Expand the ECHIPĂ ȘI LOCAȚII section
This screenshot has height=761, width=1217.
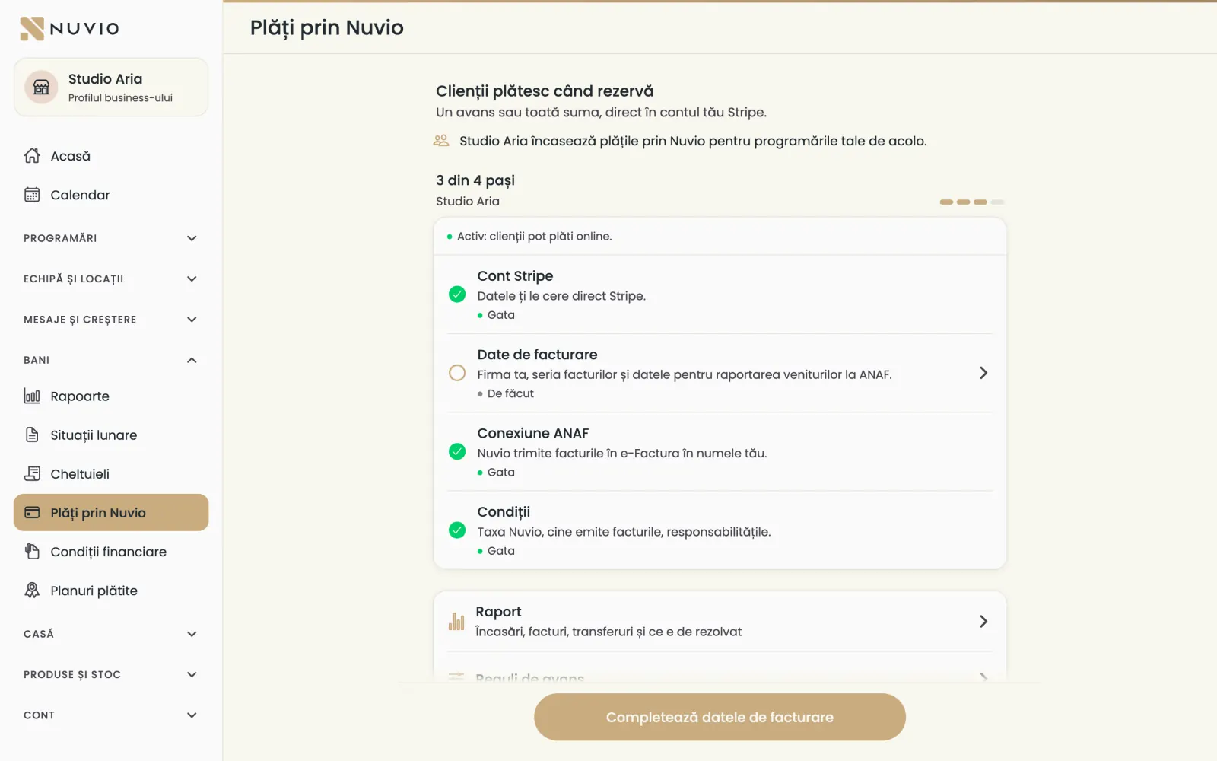pyautogui.click(x=111, y=279)
